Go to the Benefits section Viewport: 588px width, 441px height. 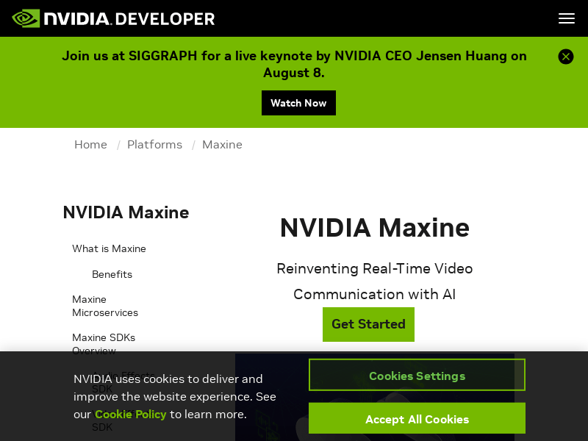point(112,274)
